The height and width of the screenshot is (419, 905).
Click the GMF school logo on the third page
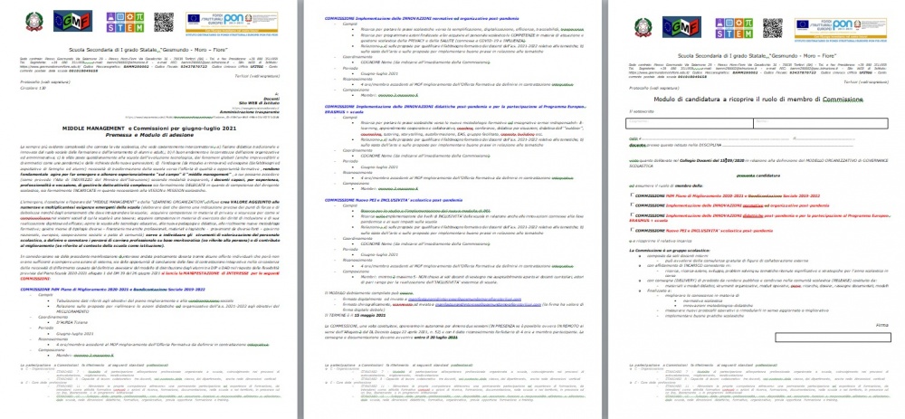tap(681, 27)
